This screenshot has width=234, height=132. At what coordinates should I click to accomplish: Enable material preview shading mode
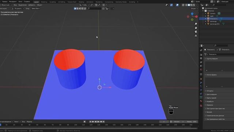[192, 5]
